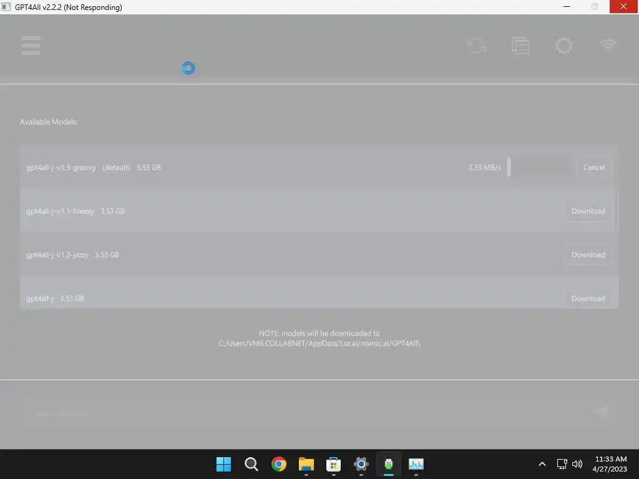Click the network wifi icon
The image size is (639, 479).
click(x=608, y=45)
